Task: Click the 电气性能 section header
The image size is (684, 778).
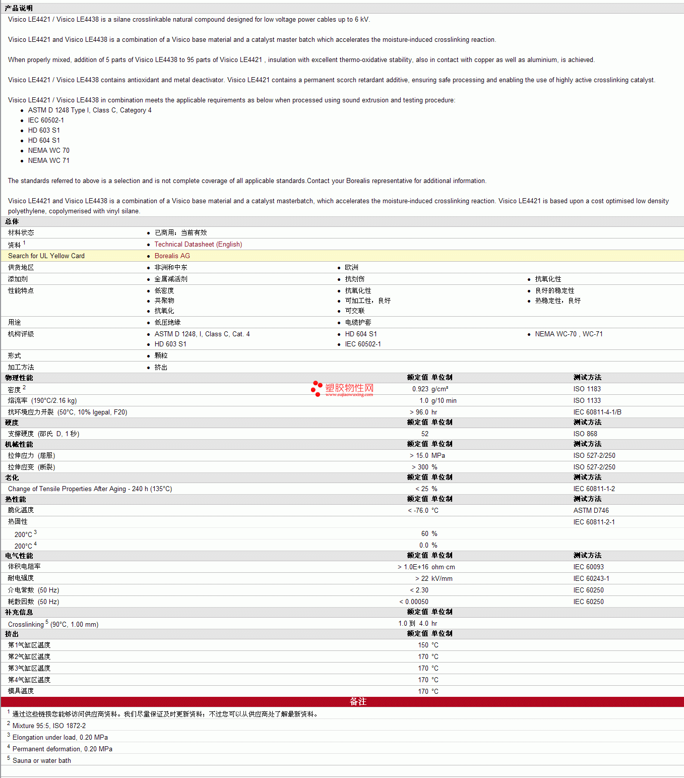Action: tap(19, 556)
